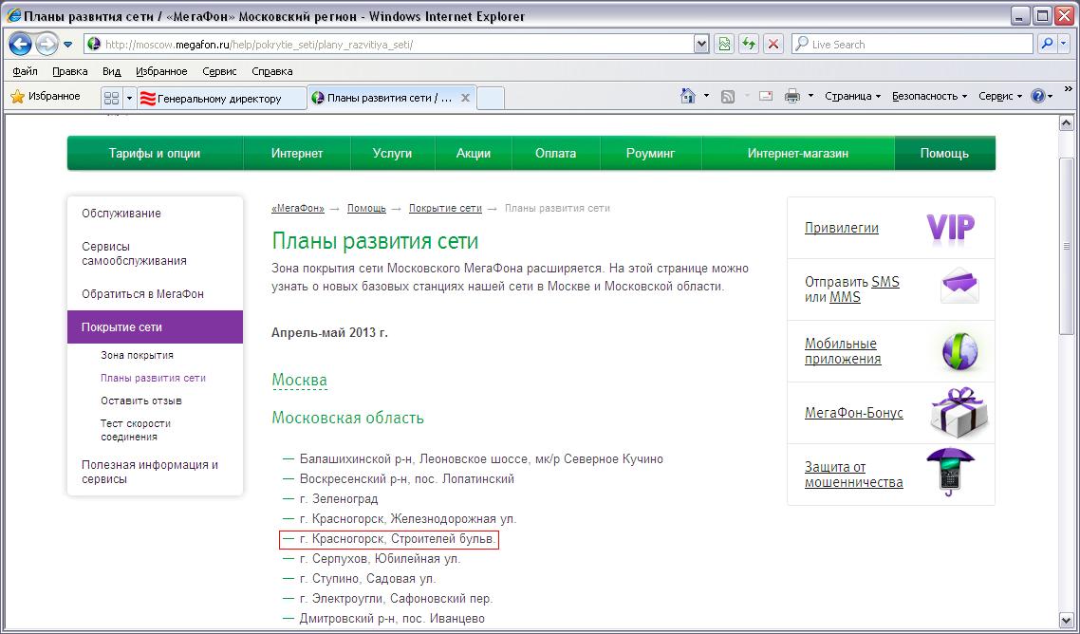Click the Москва heading link

click(299, 381)
